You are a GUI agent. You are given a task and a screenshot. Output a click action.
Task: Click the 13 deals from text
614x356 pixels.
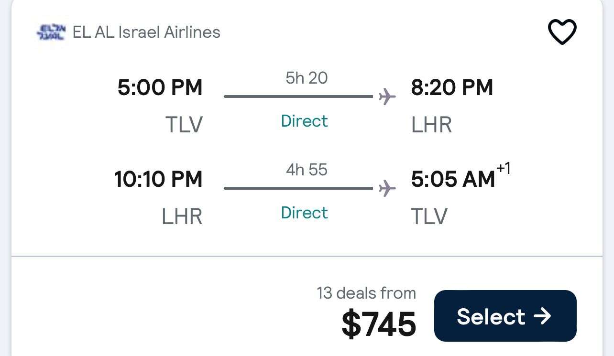click(366, 293)
